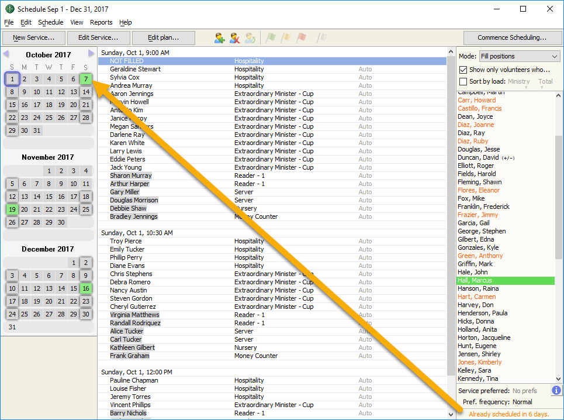564x420 pixels.
Task: Enable the 'Sort by load' checkbox
Action: coord(463,81)
